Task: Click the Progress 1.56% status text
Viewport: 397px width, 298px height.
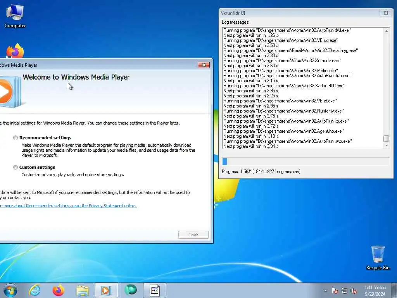Action: tap(261, 172)
